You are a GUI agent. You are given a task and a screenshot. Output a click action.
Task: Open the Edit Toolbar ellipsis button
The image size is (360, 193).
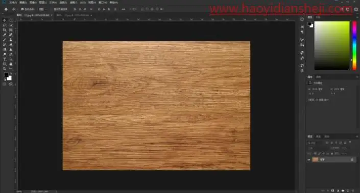pyautogui.click(x=11, y=69)
